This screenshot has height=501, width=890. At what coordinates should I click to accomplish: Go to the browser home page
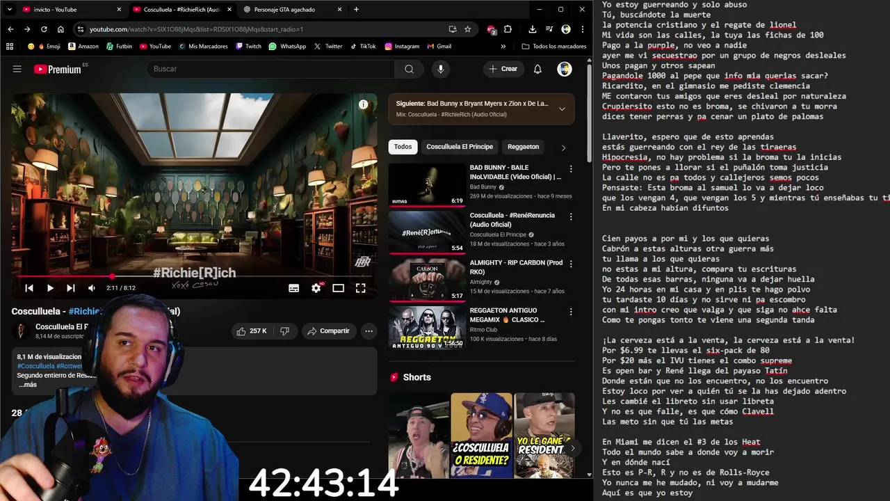60,29
